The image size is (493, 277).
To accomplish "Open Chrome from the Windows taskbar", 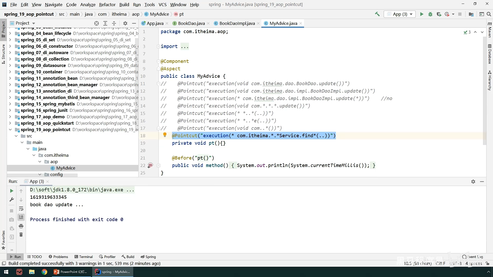I will 44,272.
